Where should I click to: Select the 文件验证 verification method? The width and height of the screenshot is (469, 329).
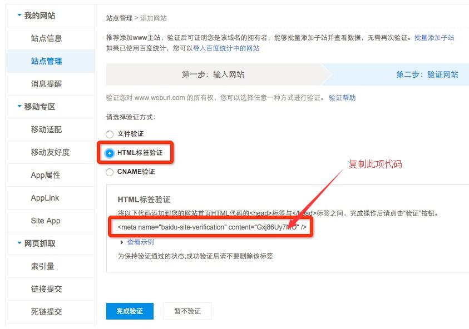(x=109, y=133)
